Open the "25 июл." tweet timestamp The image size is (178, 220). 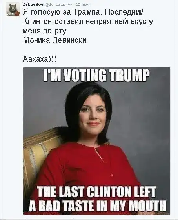tap(83, 5)
